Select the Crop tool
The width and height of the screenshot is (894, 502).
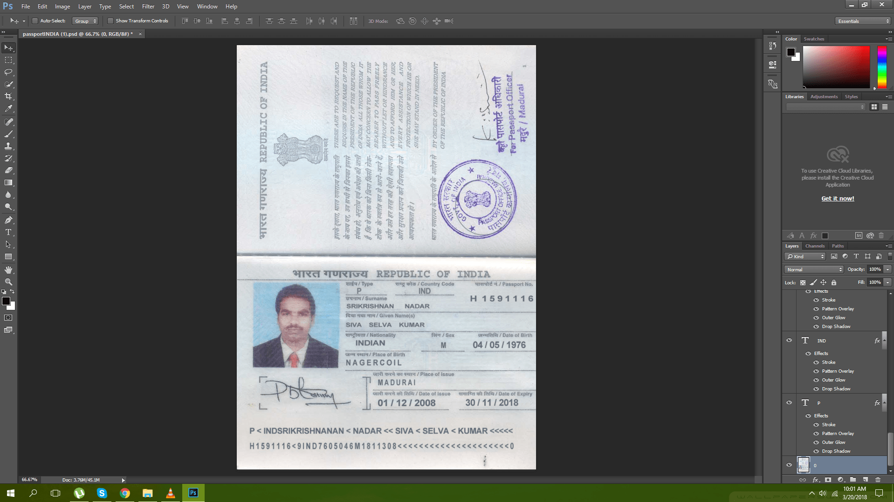pyautogui.click(x=8, y=96)
